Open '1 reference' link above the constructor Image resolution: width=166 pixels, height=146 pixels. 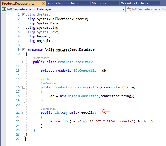pos(48,83)
